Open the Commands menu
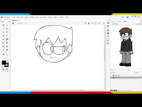The width and height of the screenshot is (142, 107). click(x=43, y=17)
